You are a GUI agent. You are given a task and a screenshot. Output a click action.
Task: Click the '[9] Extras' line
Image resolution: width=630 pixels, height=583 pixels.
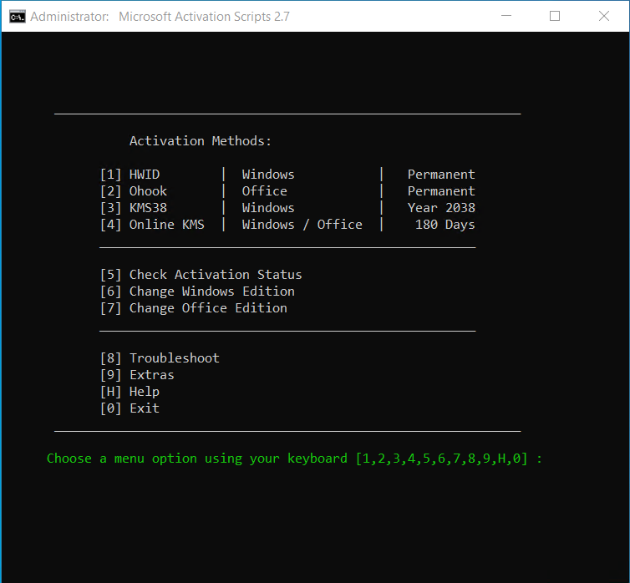click(x=137, y=375)
